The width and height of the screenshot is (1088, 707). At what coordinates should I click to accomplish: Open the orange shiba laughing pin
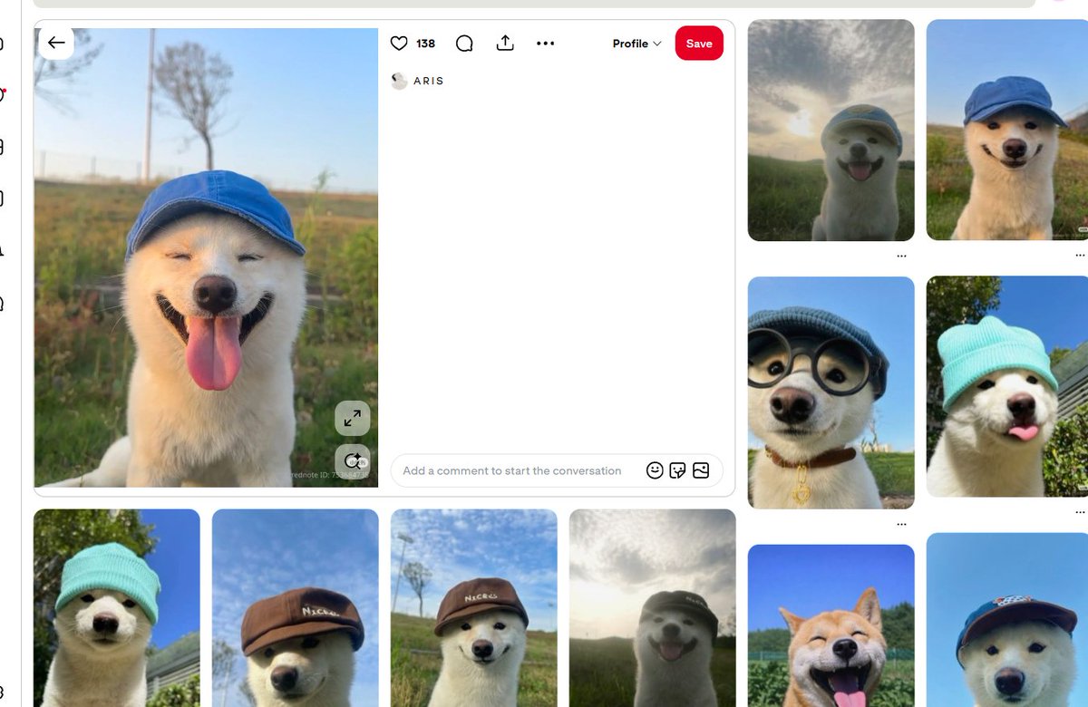coord(831,625)
